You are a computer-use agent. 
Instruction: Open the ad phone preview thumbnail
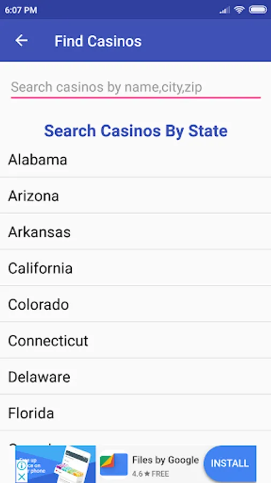[56, 464]
